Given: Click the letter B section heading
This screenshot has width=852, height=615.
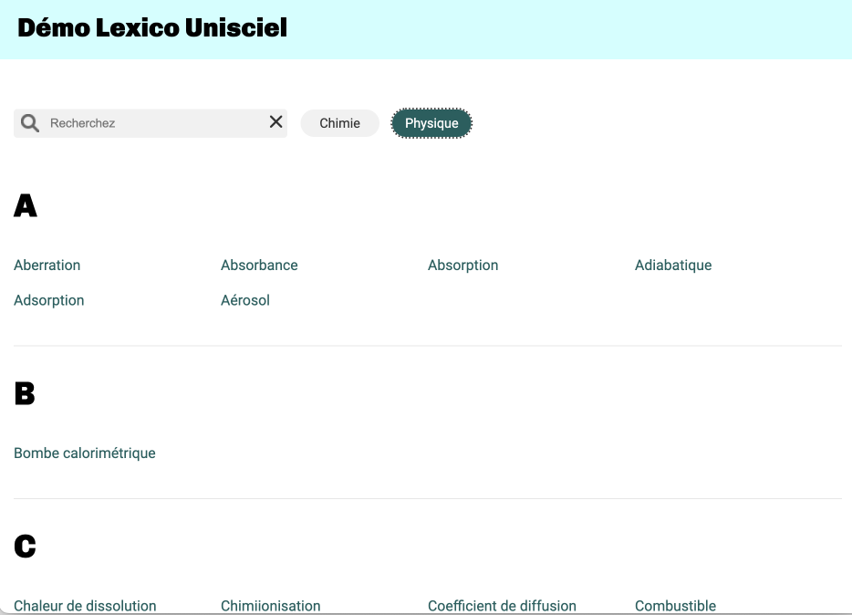Looking at the screenshot, I should pos(25,394).
